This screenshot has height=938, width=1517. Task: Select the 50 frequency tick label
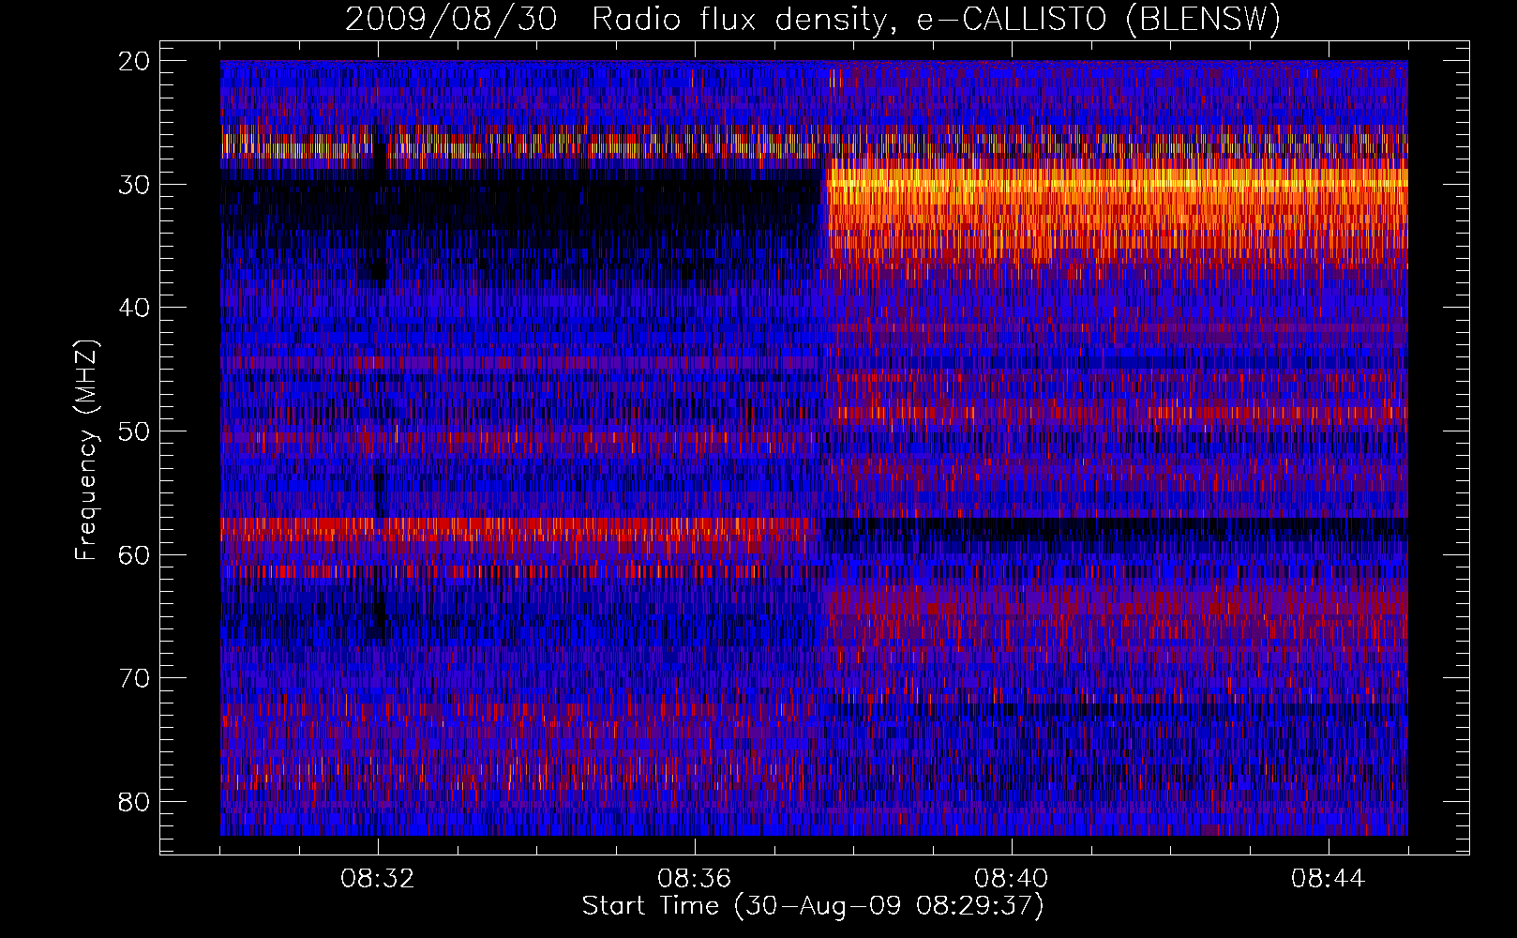coord(136,431)
